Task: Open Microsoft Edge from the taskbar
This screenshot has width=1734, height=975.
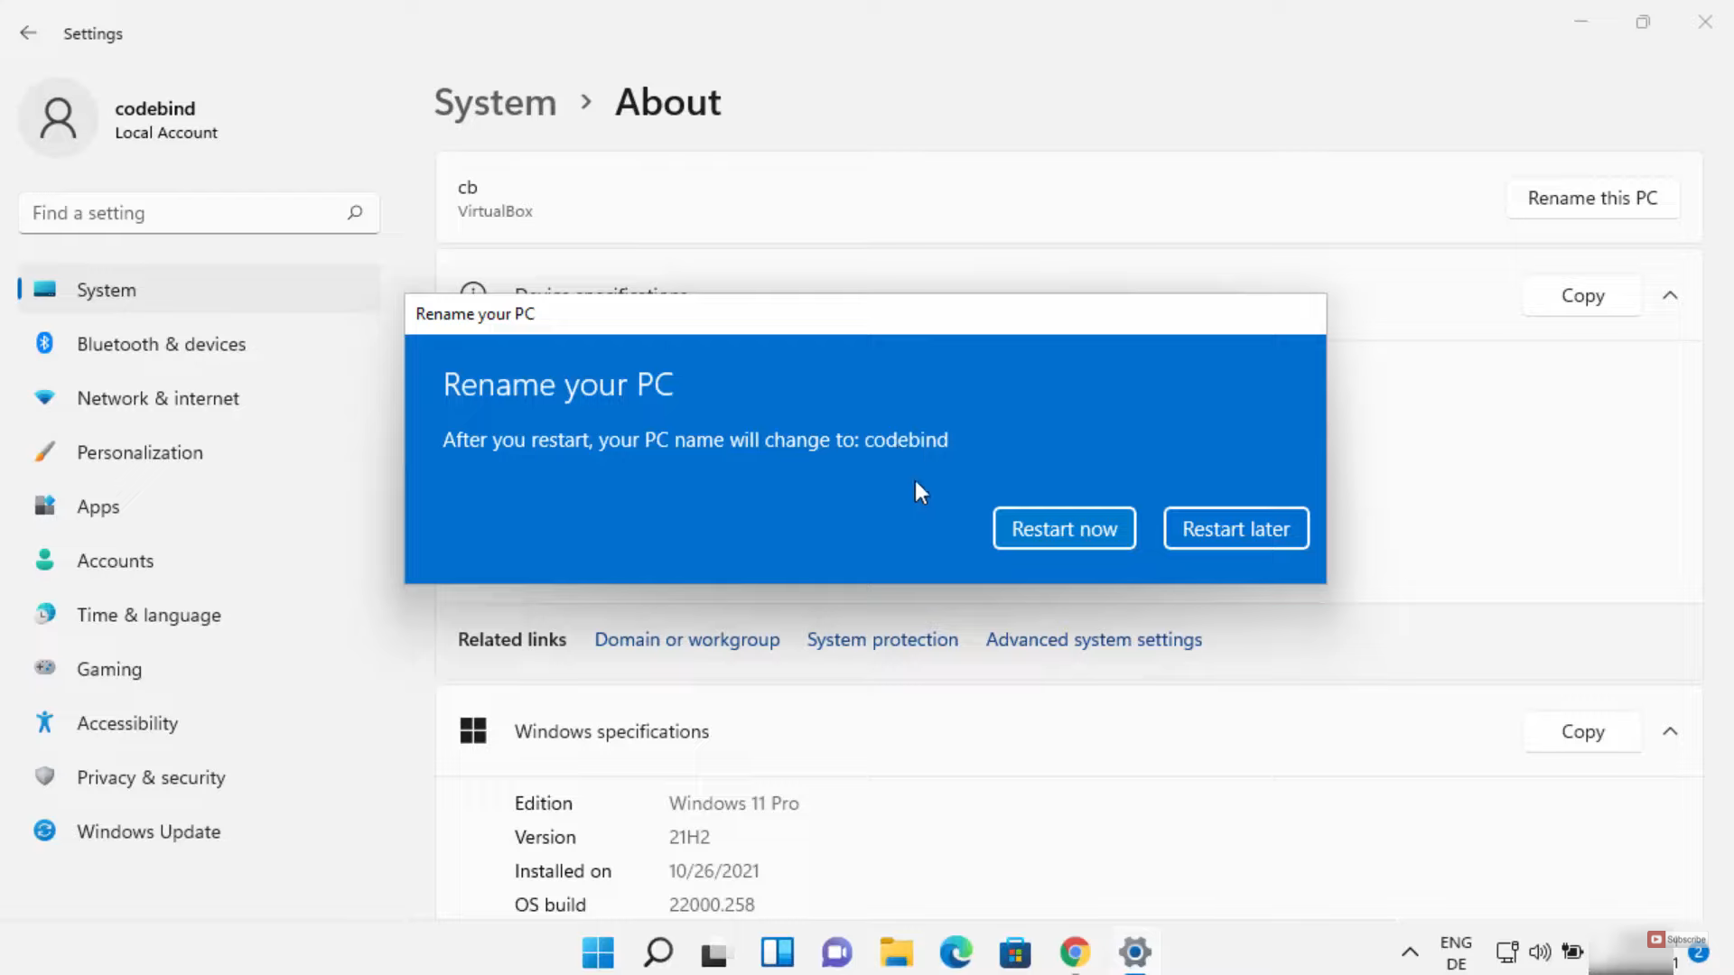Action: pos(956,952)
